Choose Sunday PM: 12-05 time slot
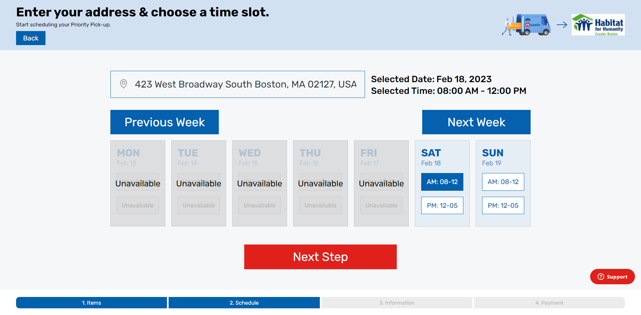 pyautogui.click(x=503, y=205)
